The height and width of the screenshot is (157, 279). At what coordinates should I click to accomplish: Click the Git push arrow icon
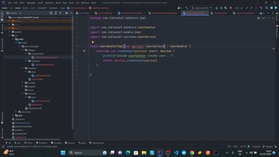coord(251,8)
